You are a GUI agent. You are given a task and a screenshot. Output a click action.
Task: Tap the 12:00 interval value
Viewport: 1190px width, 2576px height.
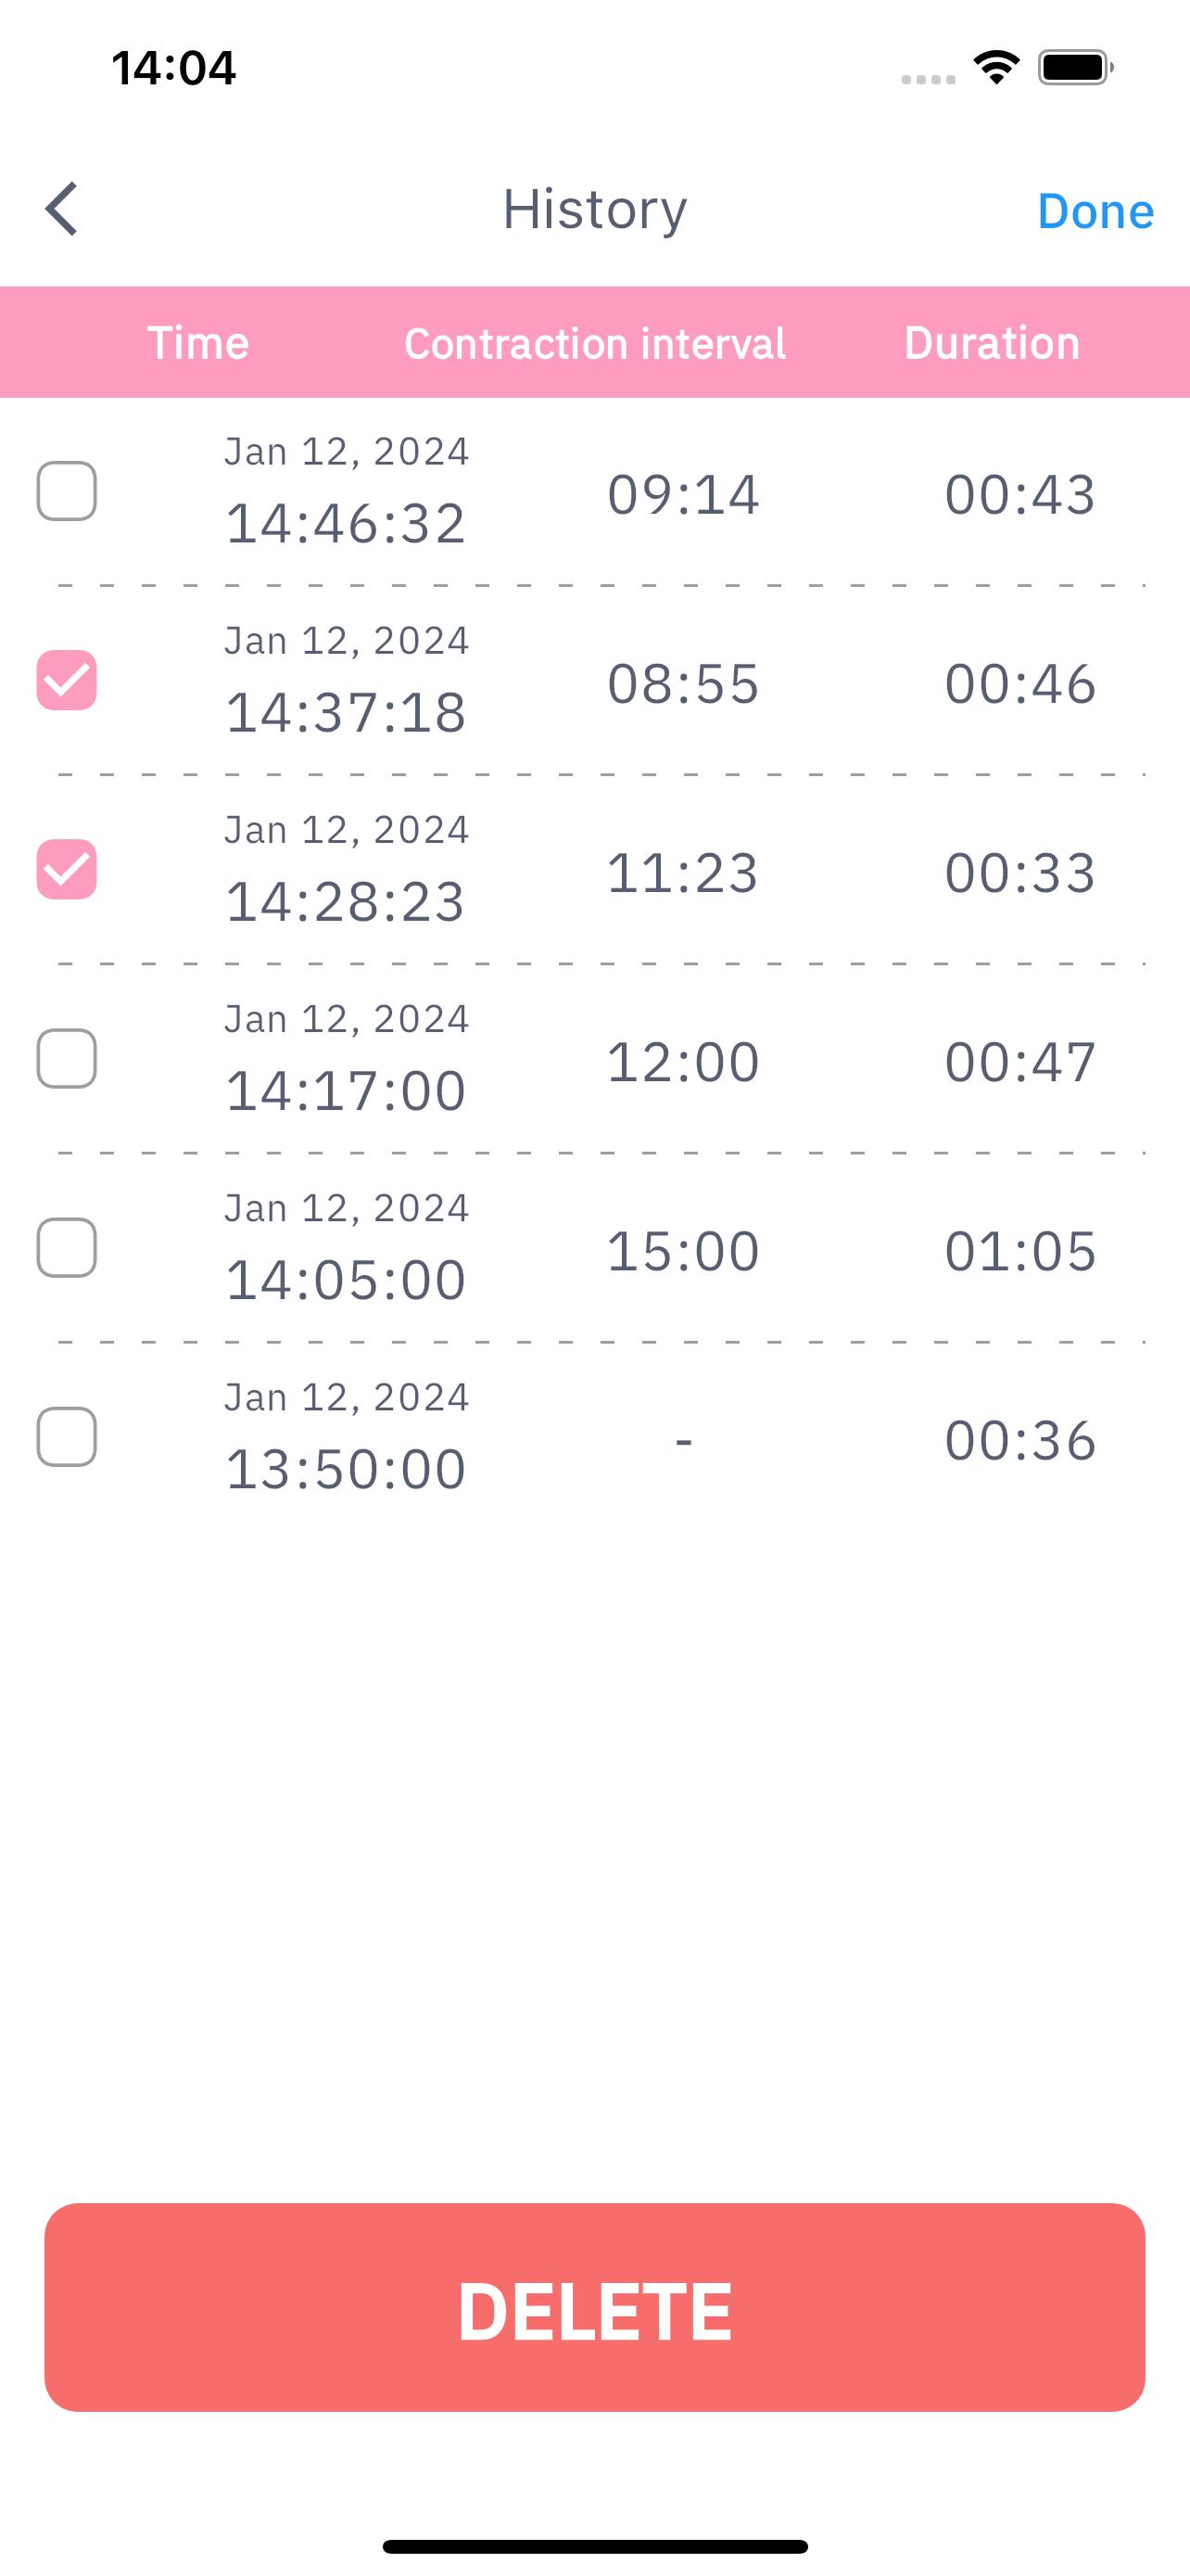[x=683, y=1062]
